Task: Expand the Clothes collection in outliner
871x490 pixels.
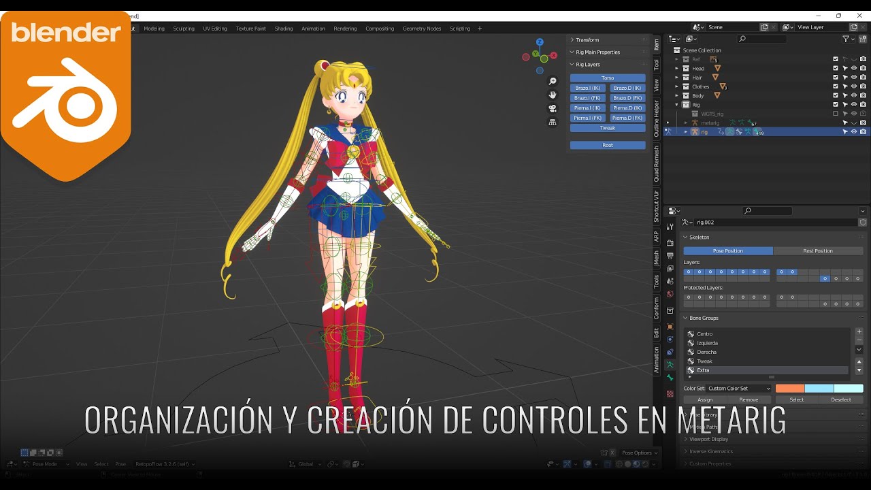Action: (676, 87)
